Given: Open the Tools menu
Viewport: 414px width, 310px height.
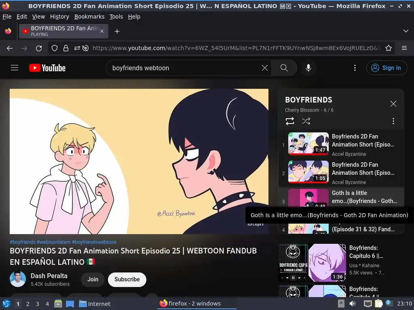Looking at the screenshot, I should (x=116, y=17).
